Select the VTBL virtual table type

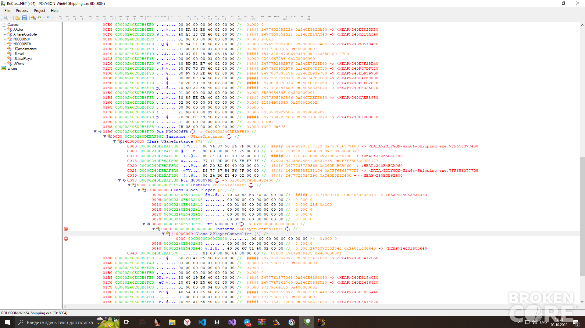[294, 17]
